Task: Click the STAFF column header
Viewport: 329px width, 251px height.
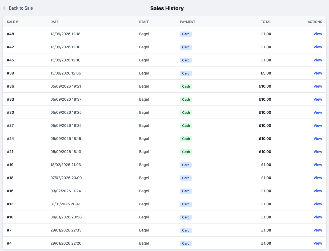Action: coord(144,22)
